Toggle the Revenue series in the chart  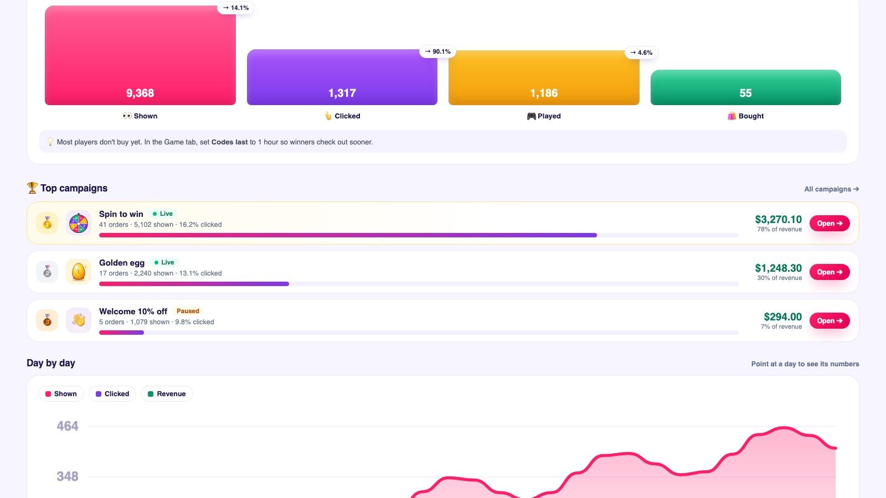click(x=167, y=394)
